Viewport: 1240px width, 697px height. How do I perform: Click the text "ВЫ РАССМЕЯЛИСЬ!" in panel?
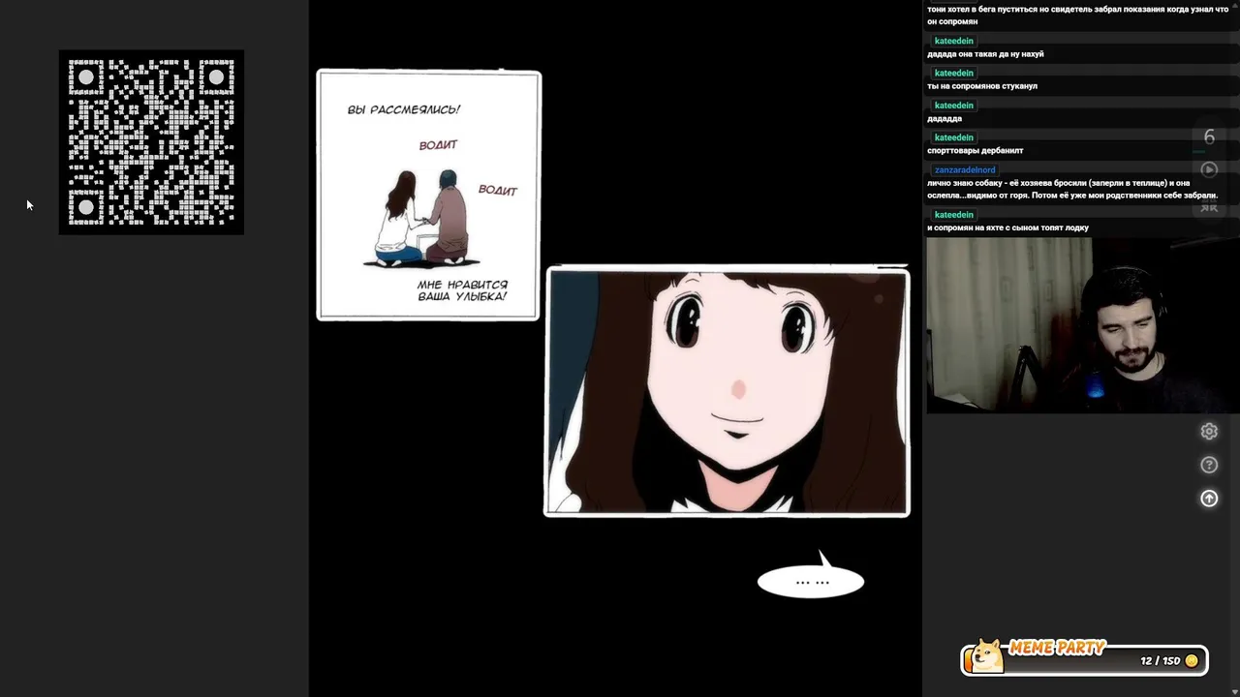click(404, 109)
